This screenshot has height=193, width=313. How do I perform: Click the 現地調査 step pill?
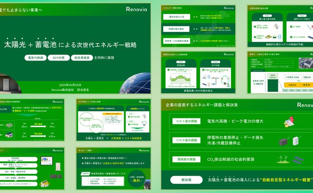pyautogui.click(x=18, y=159)
